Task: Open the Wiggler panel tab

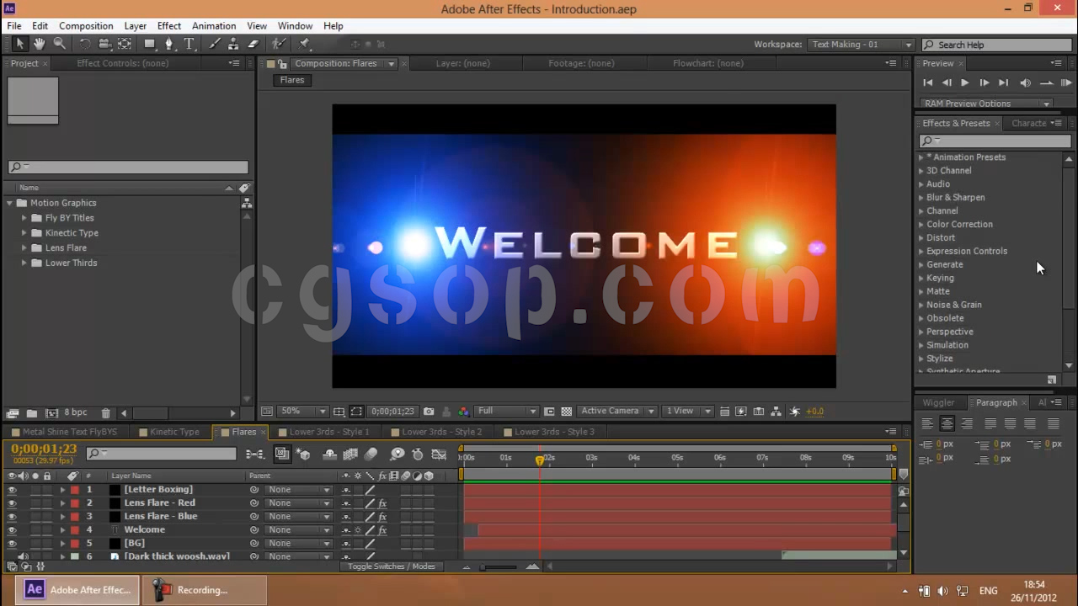Action: click(x=938, y=402)
